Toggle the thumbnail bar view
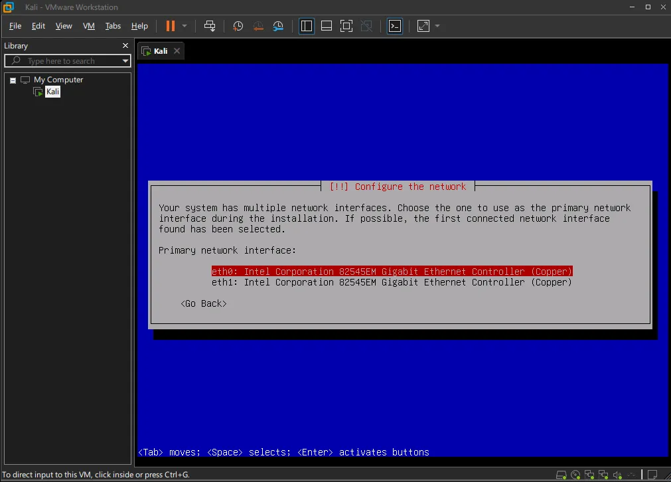 coord(327,26)
